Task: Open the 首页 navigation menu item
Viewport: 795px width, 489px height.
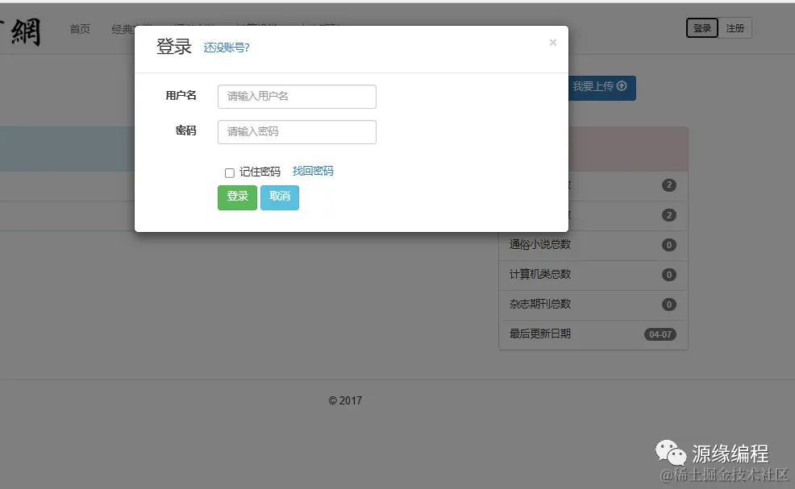Action: (79, 28)
